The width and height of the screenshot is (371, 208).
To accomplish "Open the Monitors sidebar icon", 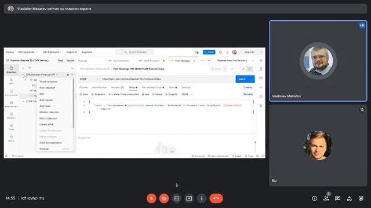I will (x=11, y=116).
